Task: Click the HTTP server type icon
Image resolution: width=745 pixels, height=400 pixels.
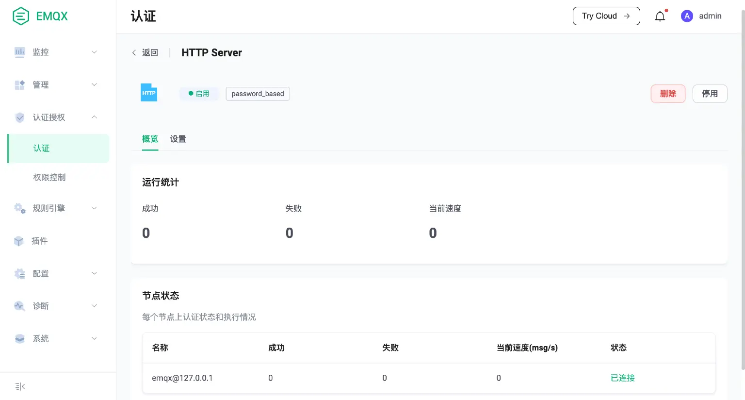Action: point(148,92)
